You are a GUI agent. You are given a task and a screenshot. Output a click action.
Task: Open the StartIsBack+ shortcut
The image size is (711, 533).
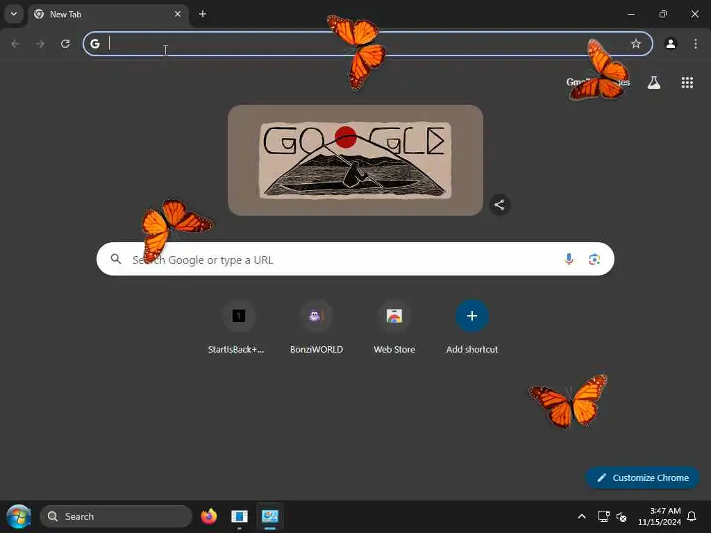coord(239,328)
